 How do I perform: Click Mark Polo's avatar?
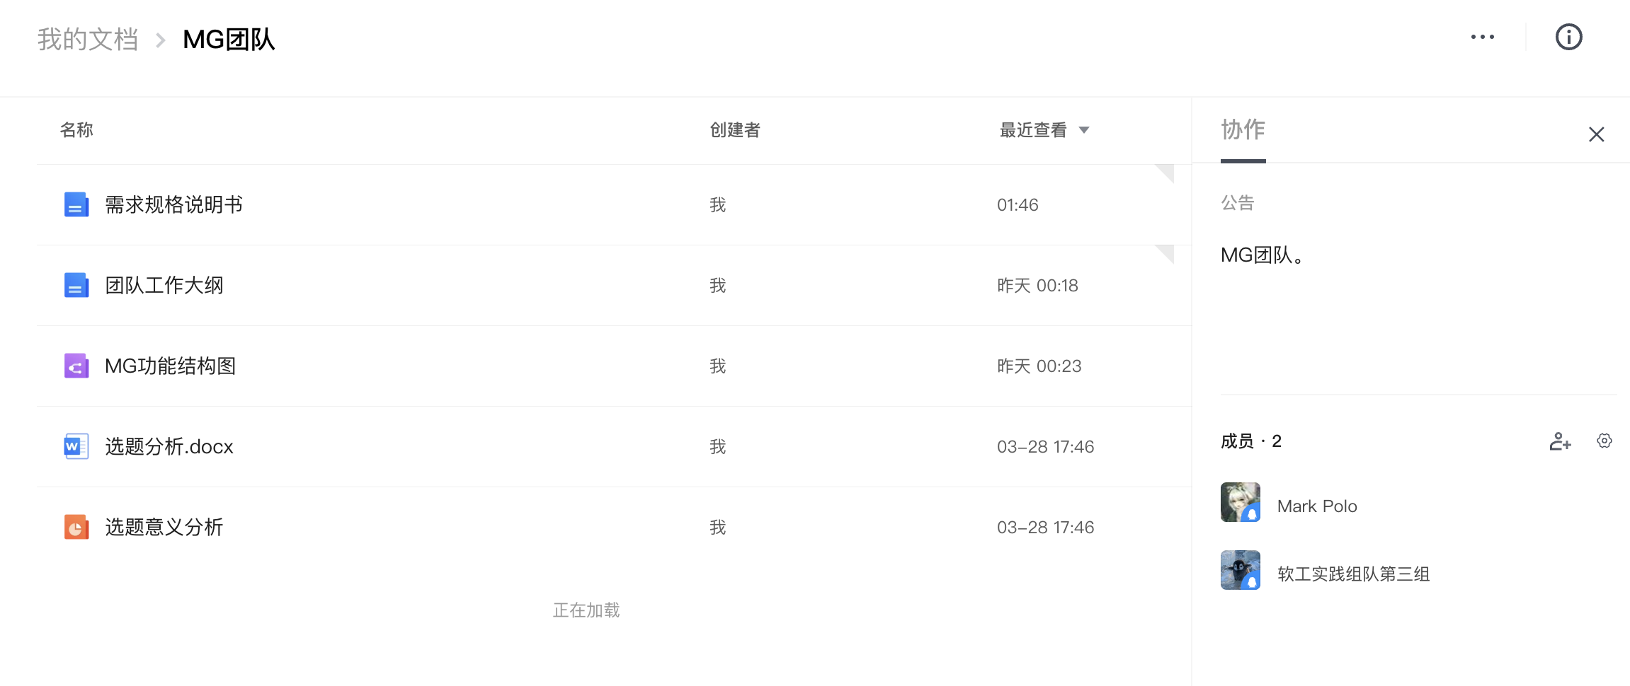point(1240,502)
